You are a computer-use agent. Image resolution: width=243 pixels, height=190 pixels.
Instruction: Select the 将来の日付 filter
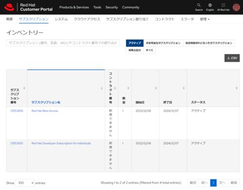click(135, 50)
